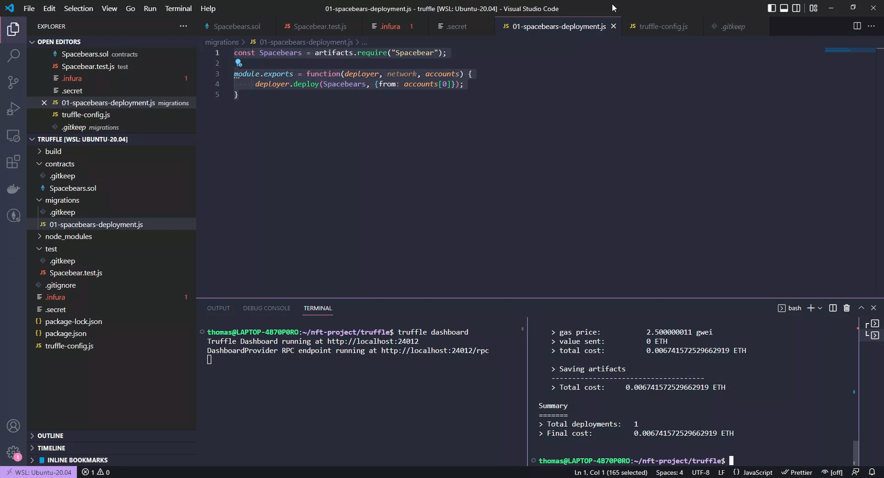This screenshot has height=478, width=884.
Task: Click the notifications bell in status bar
Action: tap(872, 472)
